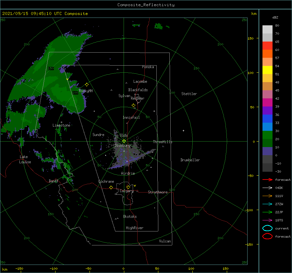
Task: Pick the indigo 10-0 dBZ color band
Action: click(267, 151)
